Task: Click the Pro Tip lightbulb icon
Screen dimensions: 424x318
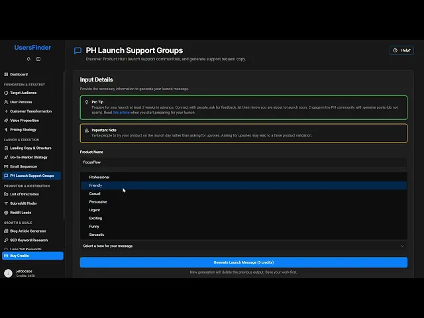Action: coord(87,102)
